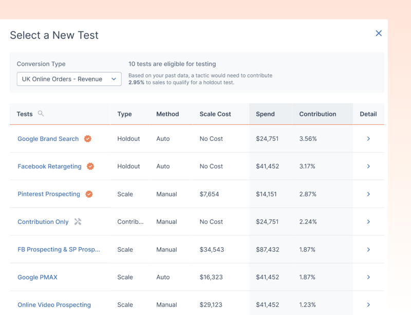Viewport: 411px width, 315px height.
Task: Open detail arrow for Contribution Only
Action: tap(368, 221)
